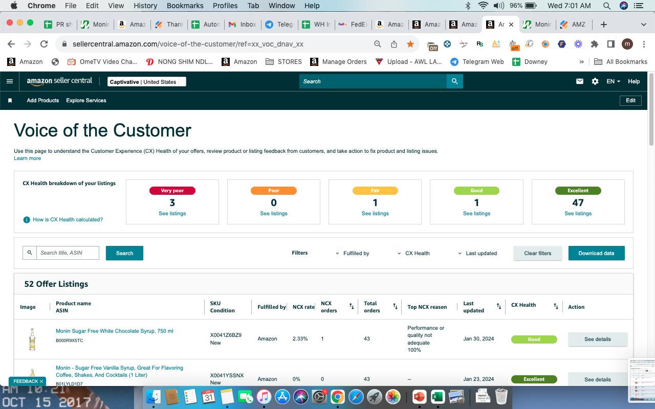
Task: Open the Seller Central settings gear
Action: click(595, 81)
